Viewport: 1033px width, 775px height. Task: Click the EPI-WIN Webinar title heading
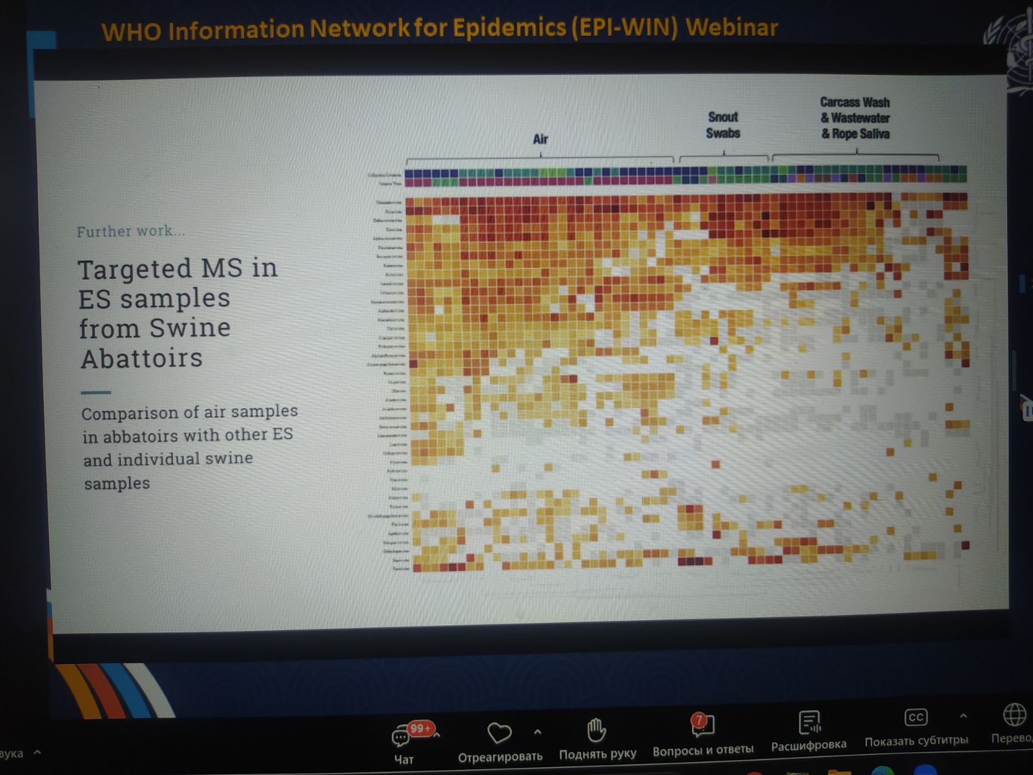pos(439,29)
